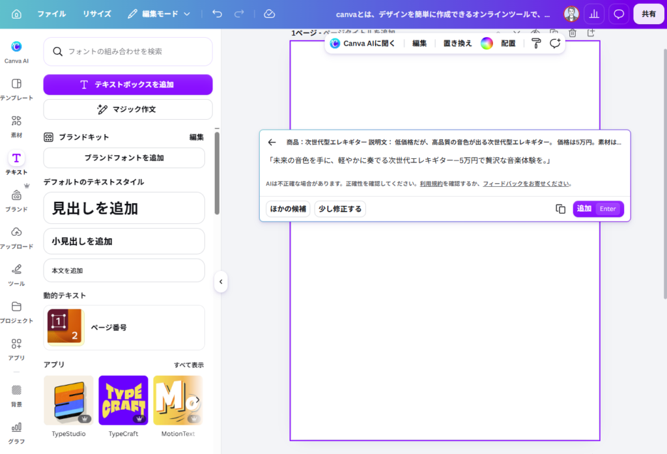Open ブランド sidebar tab
Viewport: 667px width, 454px height.
16,201
